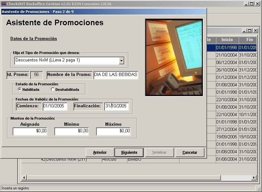The height and width of the screenshot is (192, 262).
Task: Click the BIMBO cell in the list
Action: pos(134,160)
